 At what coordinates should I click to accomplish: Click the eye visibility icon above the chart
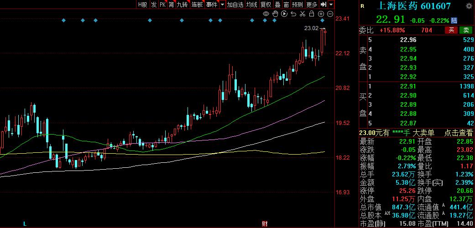(x=266, y=14)
